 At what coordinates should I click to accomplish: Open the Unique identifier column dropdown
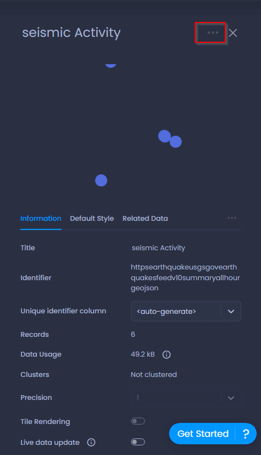click(186, 311)
